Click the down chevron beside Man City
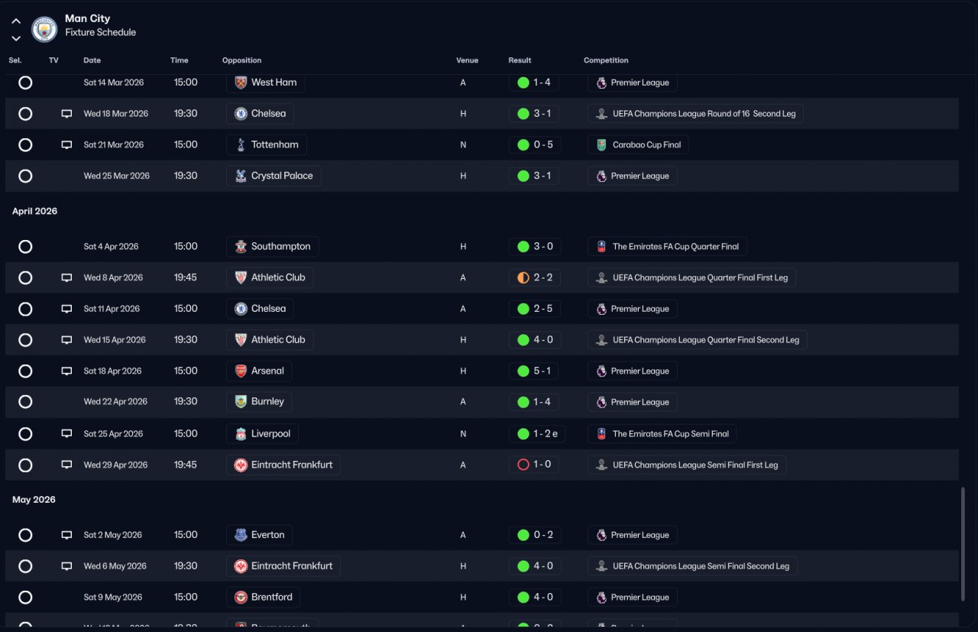The width and height of the screenshot is (978, 632). (x=16, y=38)
